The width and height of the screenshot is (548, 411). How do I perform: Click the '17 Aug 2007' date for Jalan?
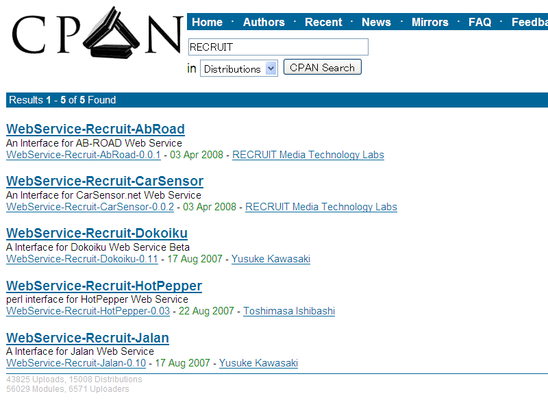coord(182,363)
